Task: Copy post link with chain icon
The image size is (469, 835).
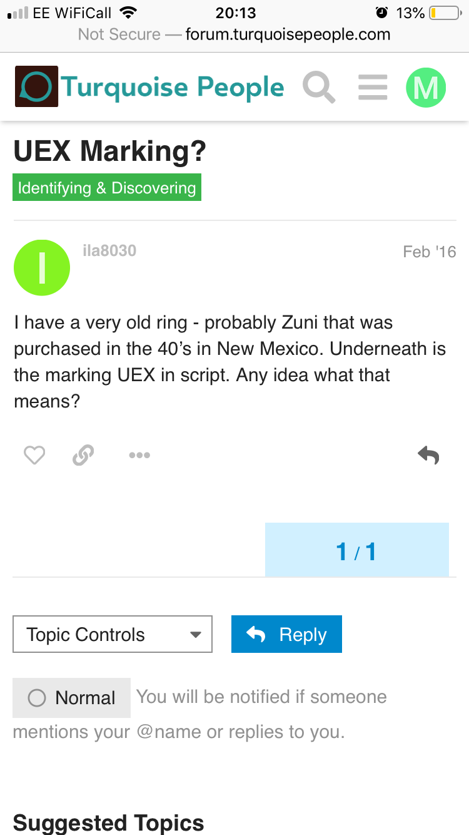Action: 83,455
